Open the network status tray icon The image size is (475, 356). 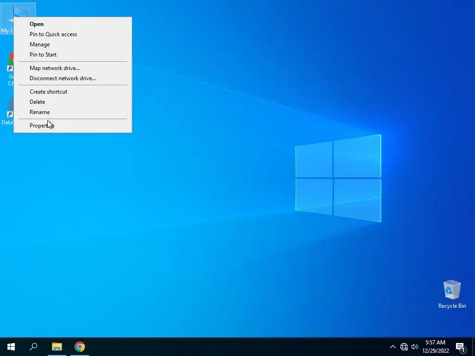coord(404,347)
